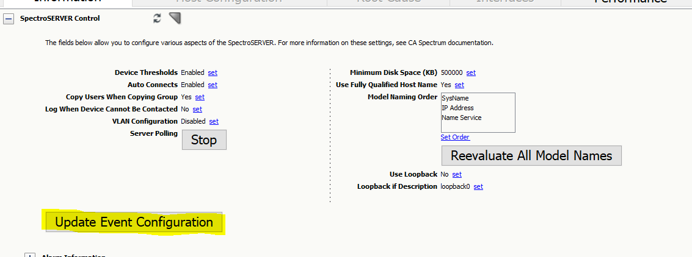Viewport: 692px width, 257px height.
Task: Select IP Address in Model Naming Order list
Action: pyautogui.click(x=457, y=108)
